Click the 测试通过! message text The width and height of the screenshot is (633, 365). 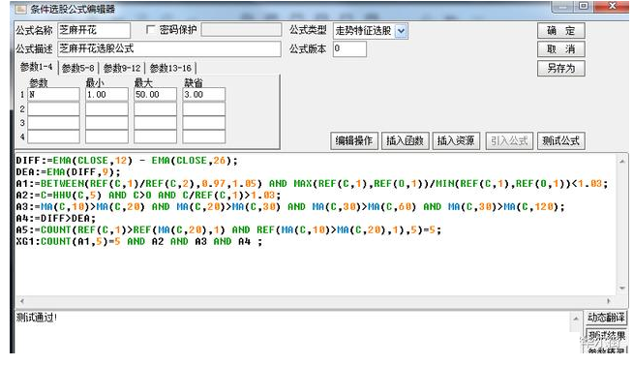point(37,318)
